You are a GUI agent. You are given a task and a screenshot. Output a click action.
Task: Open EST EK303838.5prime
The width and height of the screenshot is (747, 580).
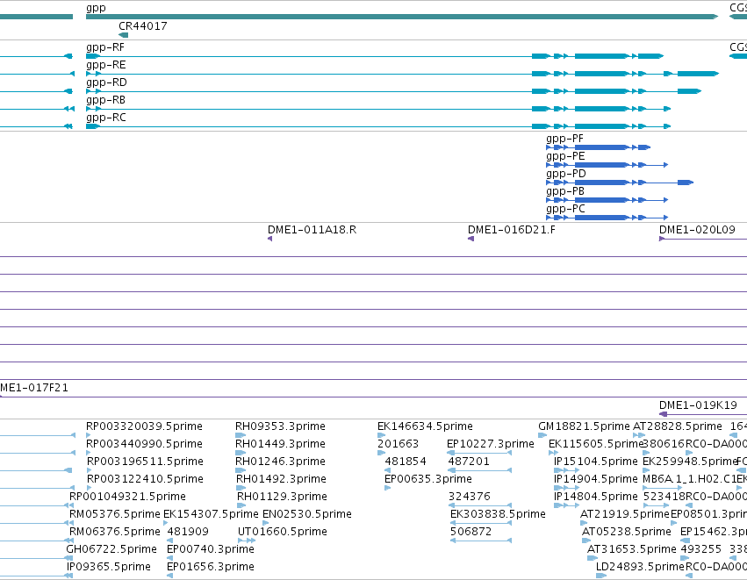tap(498, 514)
